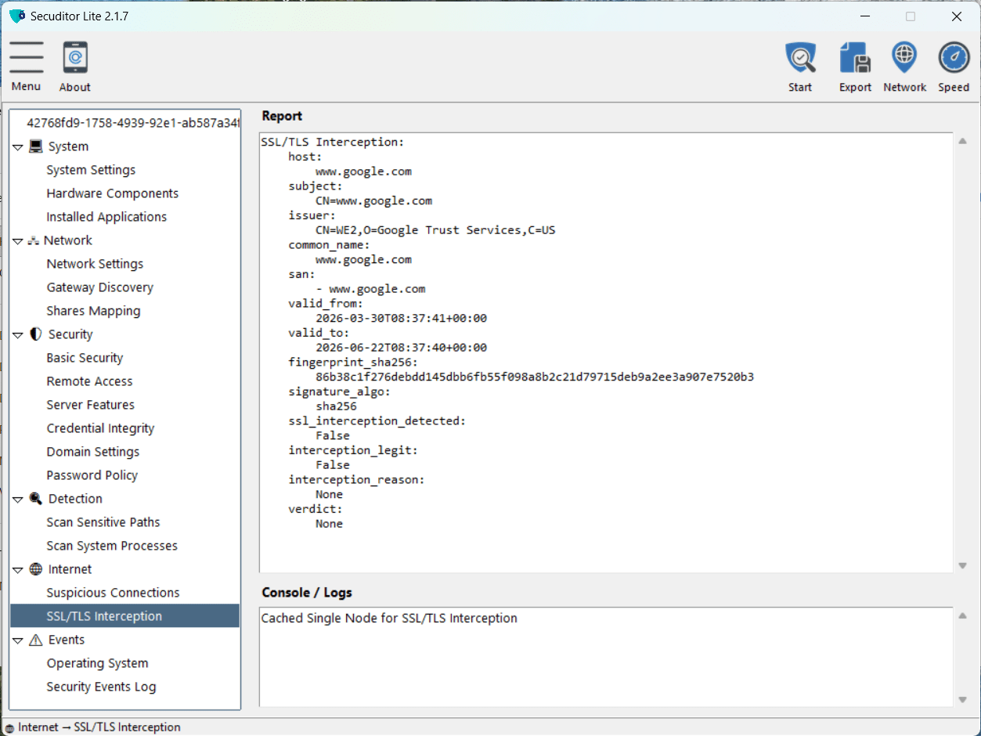The width and height of the screenshot is (981, 736).
Task: Collapse the Events tree section
Action: pyautogui.click(x=18, y=640)
